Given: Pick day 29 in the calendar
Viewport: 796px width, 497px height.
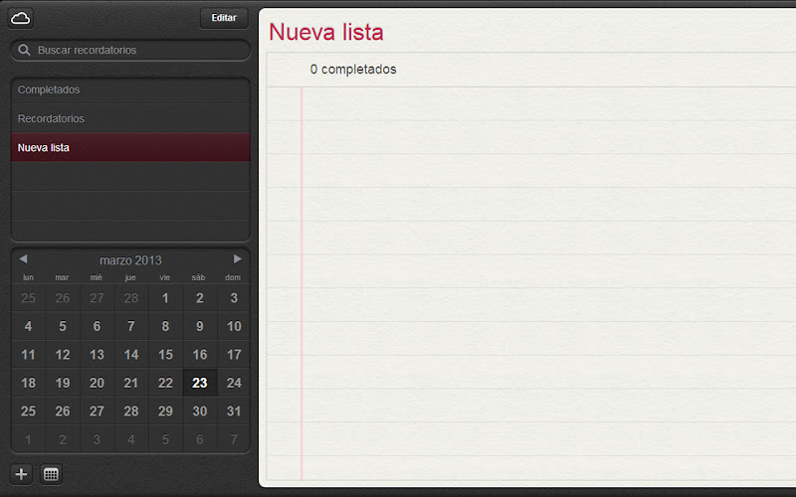Looking at the screenshot, I should coord(165,412).
